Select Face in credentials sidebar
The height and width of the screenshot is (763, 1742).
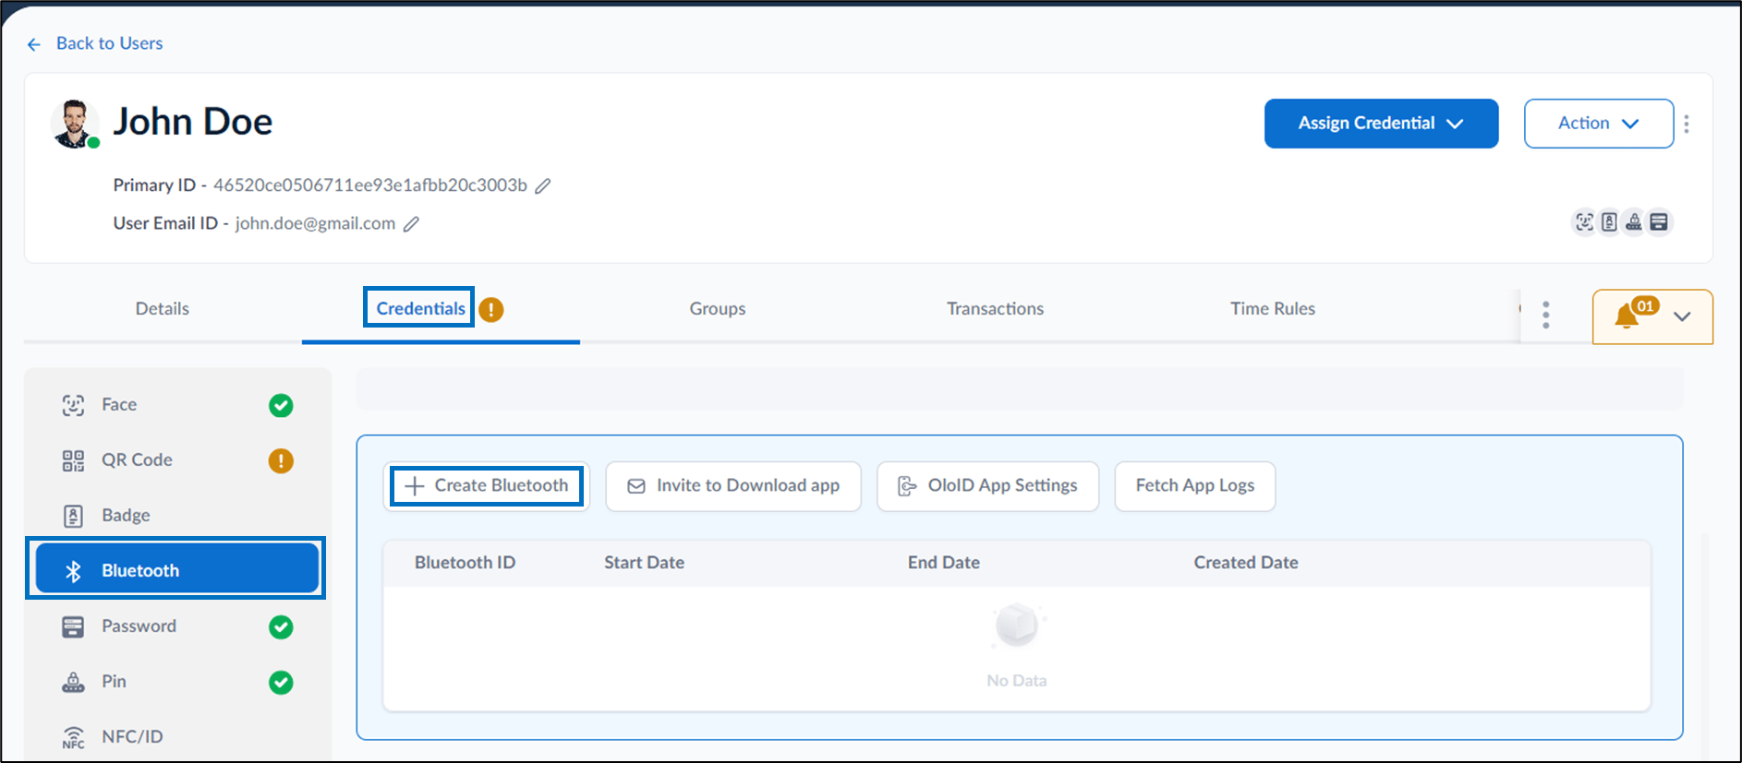(x=176, y=405)
